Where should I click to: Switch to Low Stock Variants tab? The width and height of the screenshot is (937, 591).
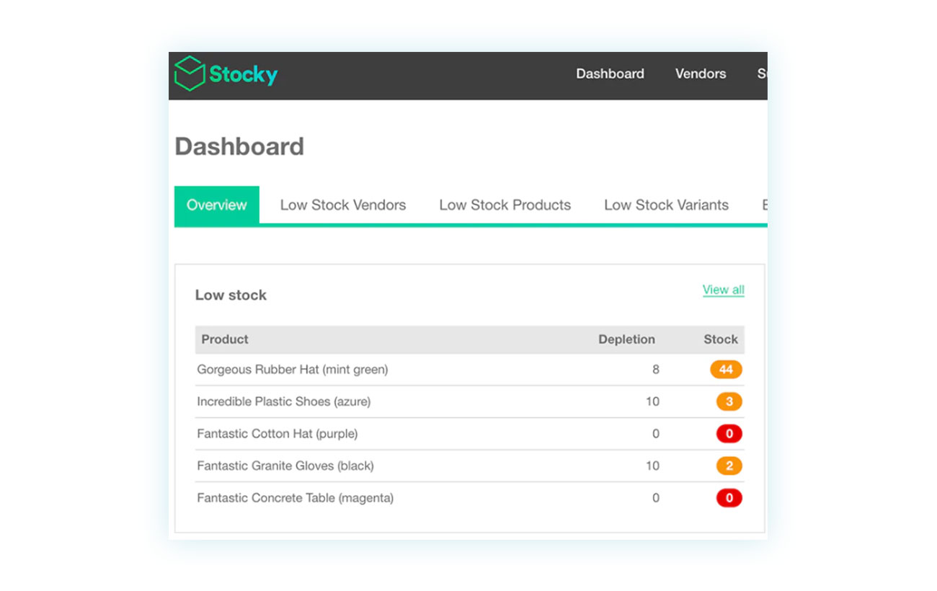pos(667,205)
